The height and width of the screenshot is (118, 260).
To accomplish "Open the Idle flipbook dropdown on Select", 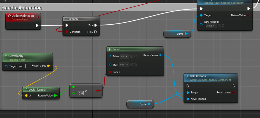I will (x=124, y=56).
